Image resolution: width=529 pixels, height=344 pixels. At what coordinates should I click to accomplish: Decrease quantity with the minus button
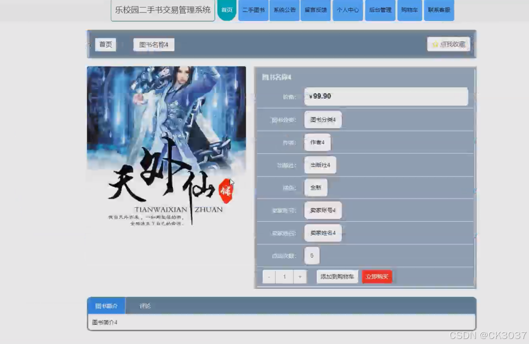click(x=269, y=277)
